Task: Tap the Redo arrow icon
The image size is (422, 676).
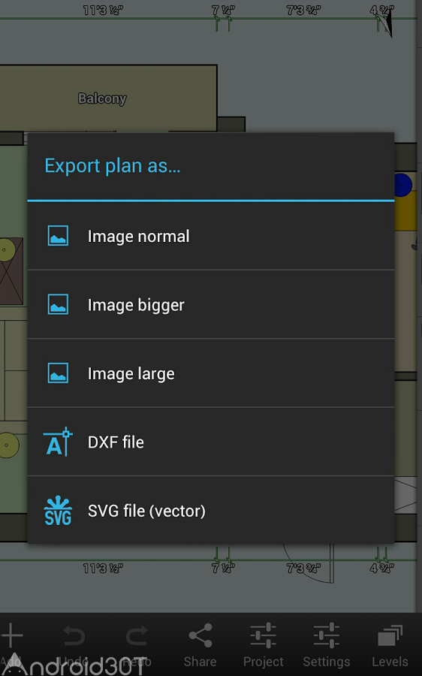Action: coord(137,635)
